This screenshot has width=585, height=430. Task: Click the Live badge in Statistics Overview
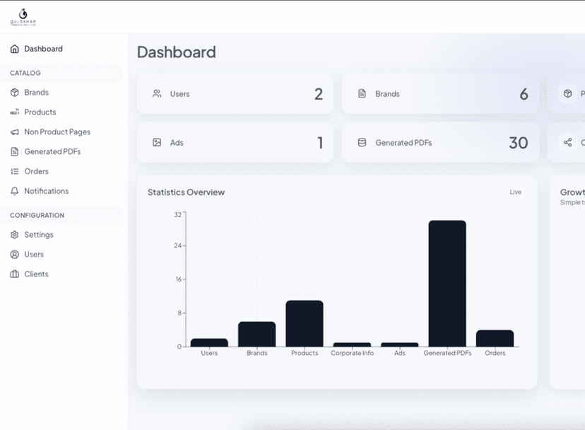point(516,192)
